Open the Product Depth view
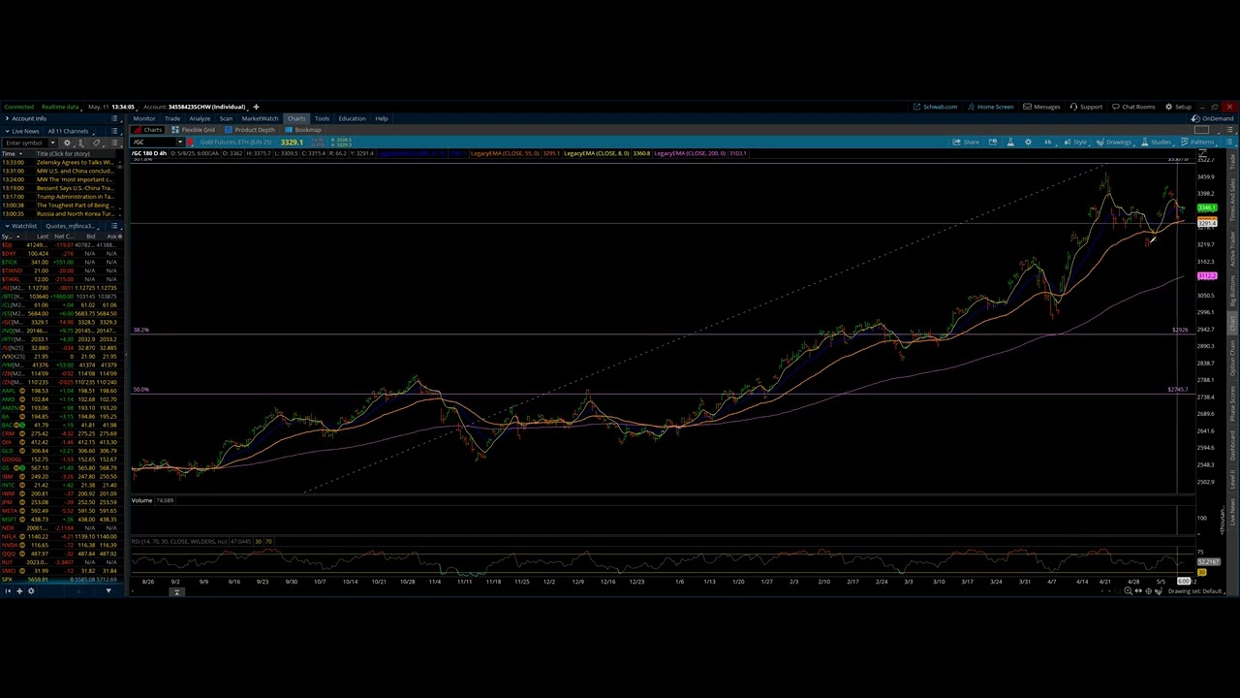The image size is (1240, 698). coord(250,130)
